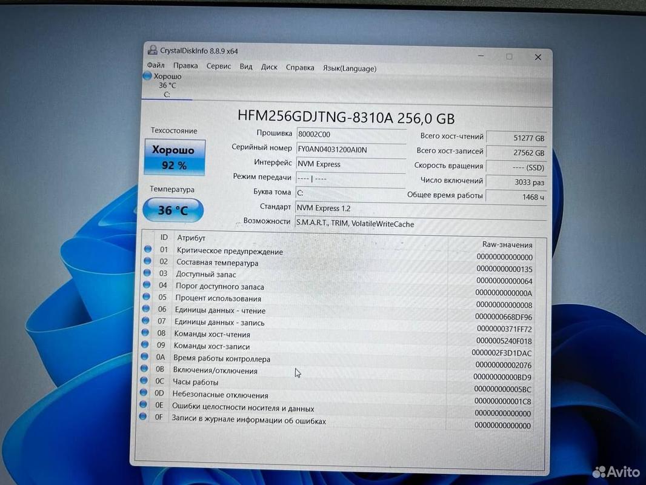Viewport: 646px width, 485px height.
Task: Select the Составная температура attribute row
Action: 339,264
